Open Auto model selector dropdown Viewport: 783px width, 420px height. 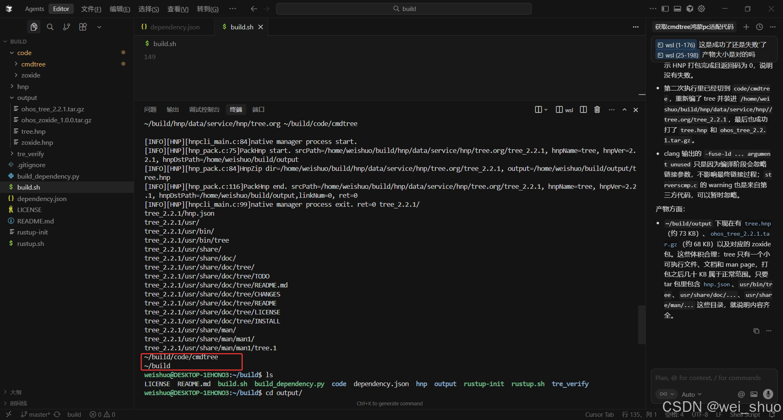[692, 394]
